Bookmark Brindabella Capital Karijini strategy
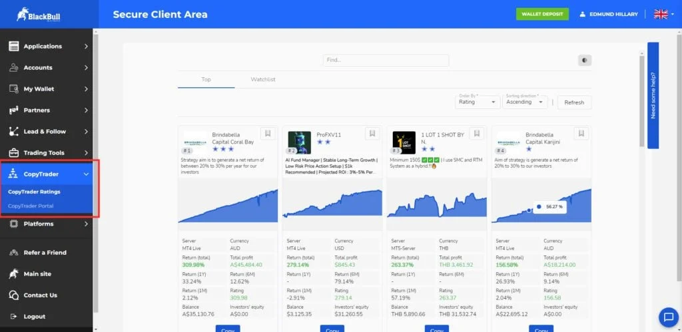Image resolution: width=682 pixels, height=332 pixels. pos(581,134)
